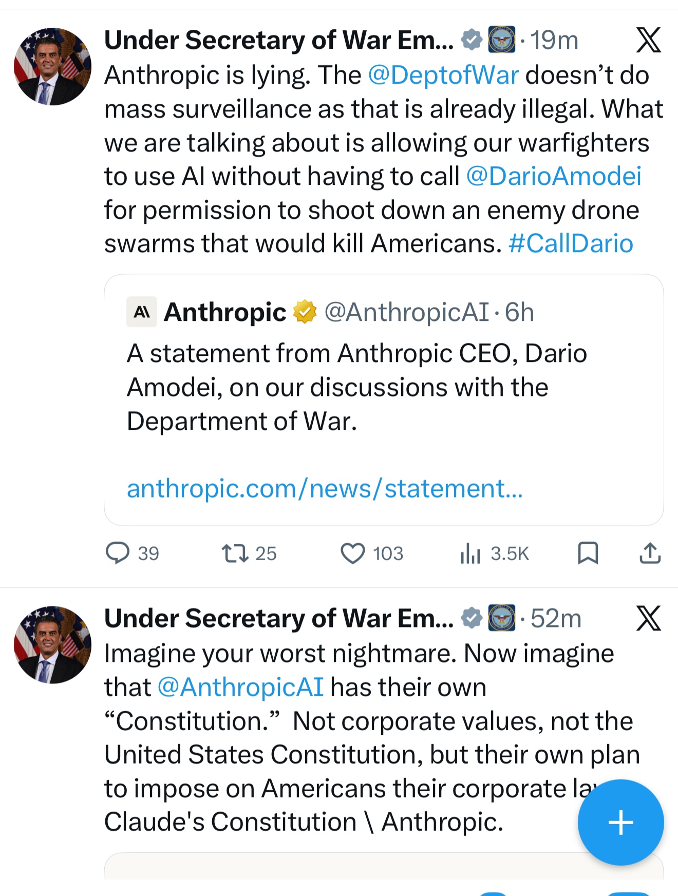Open the @DeptofWar mention
Image resolution: width=678 pixels, height=896 pixels.
click(x=443, y=75)
